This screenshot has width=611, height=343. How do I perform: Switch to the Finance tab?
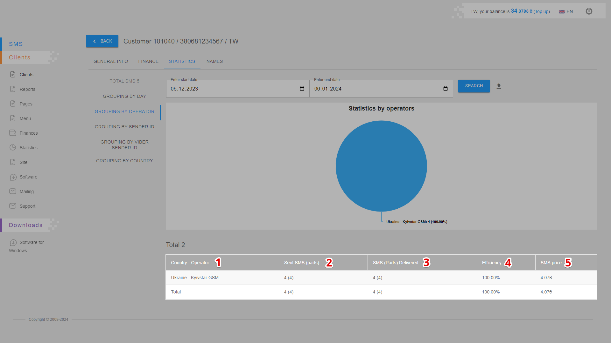pyautogui.click(x=148, y=61)
